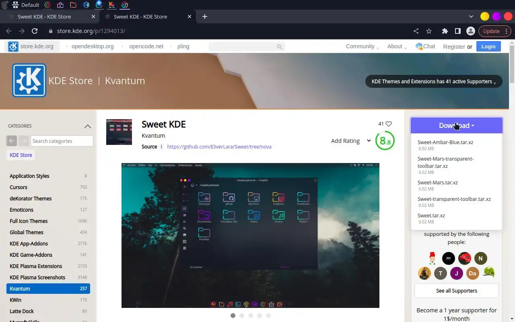Click the KDE Store breadcrumb tag
Screen dimensions: 515x322
[21, 155]
